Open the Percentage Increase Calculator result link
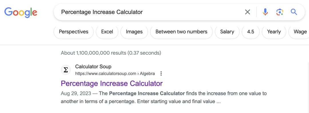The image size is (309, 113). tap(112, 83)
